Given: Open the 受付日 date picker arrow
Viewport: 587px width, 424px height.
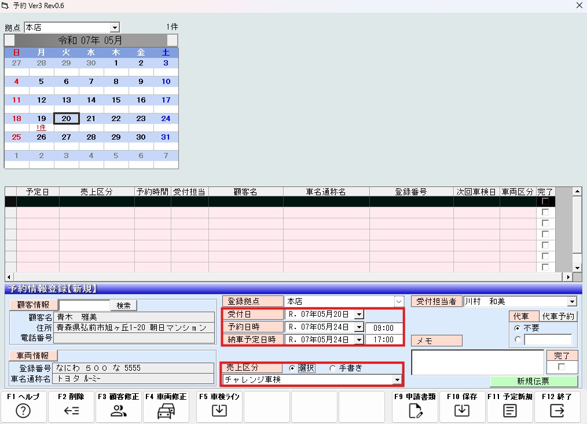Looking at the screenshot, I should [359, 315].
